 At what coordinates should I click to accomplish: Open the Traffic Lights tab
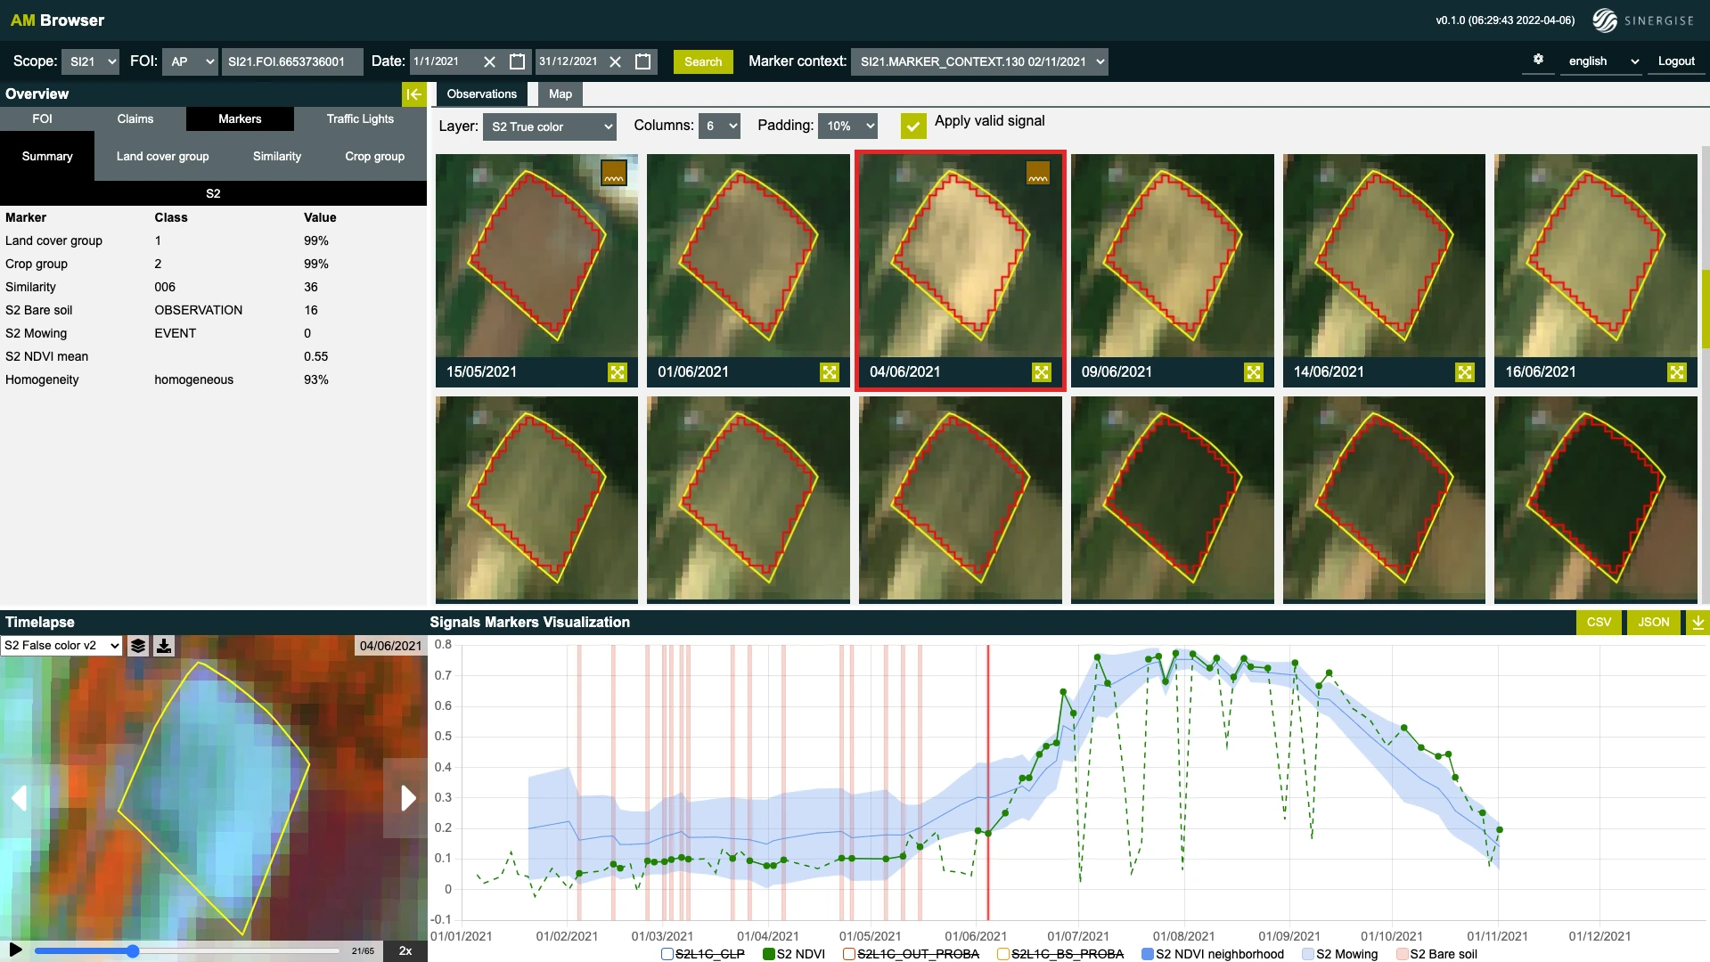click(x=360, y=119)
